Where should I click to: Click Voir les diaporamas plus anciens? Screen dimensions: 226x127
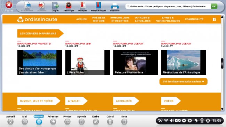coord(183,81)
